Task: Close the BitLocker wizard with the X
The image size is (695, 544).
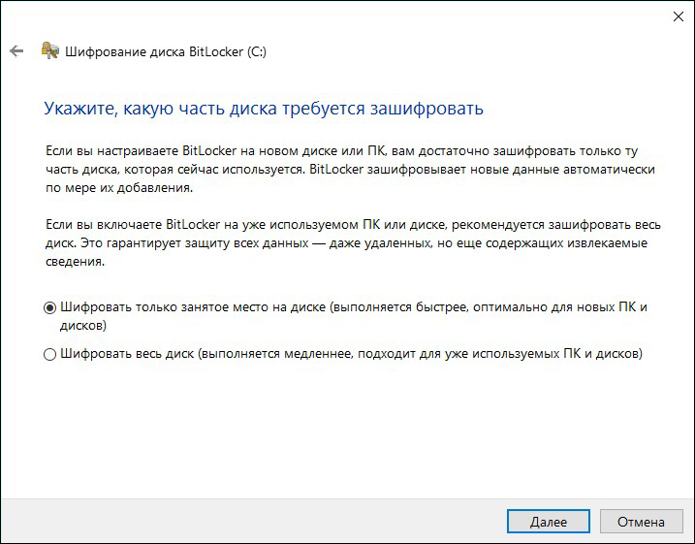Action: (x=679, y=16)
